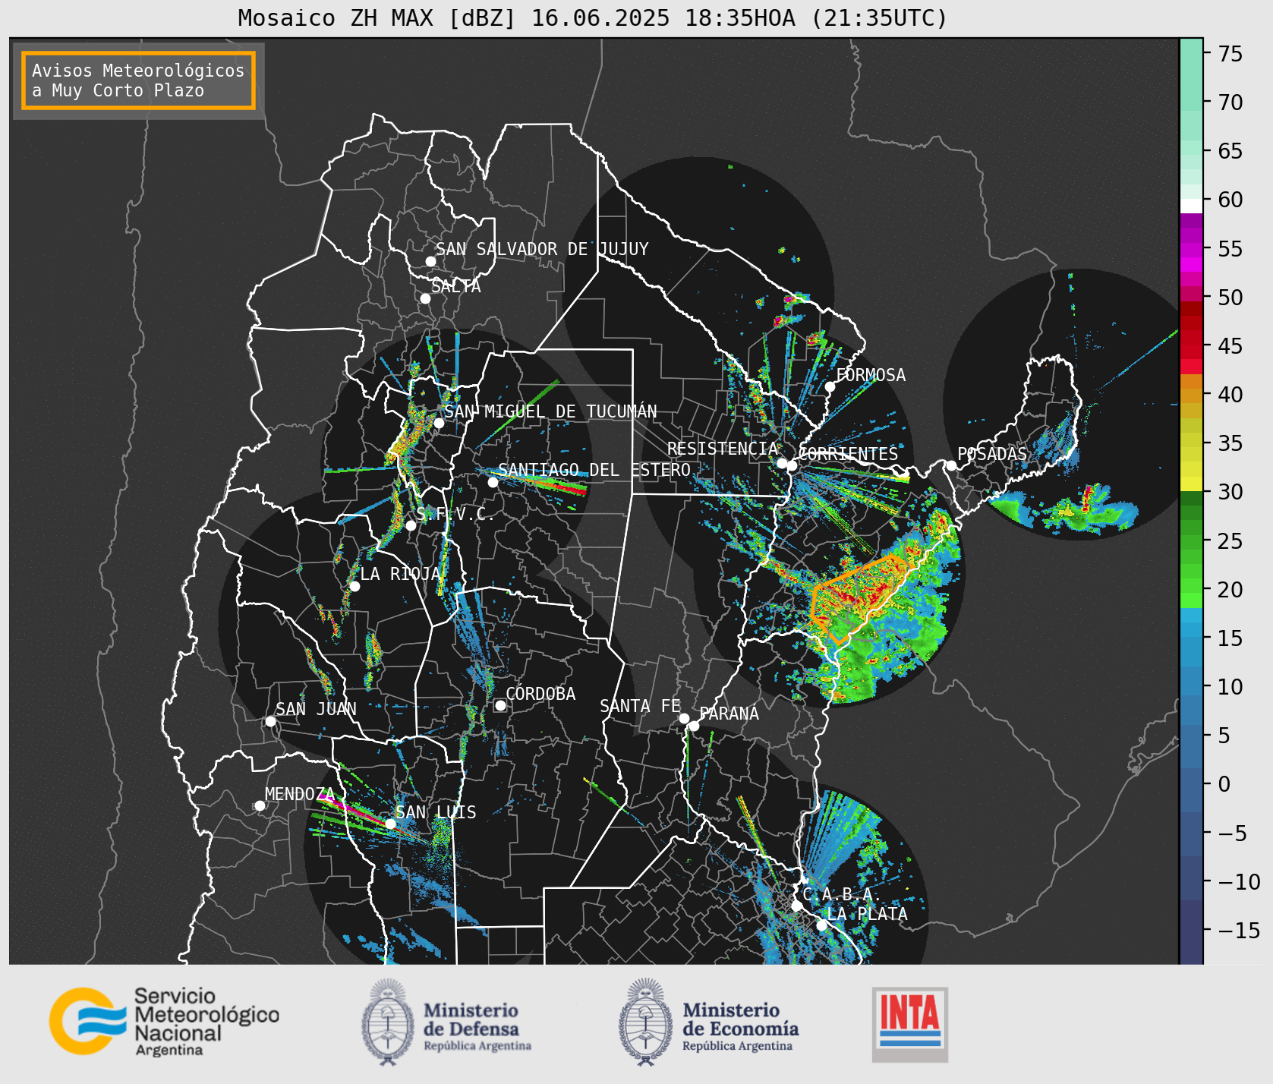Click the Posadas city dot
Screen dimensions: 1273x1084
951,465
